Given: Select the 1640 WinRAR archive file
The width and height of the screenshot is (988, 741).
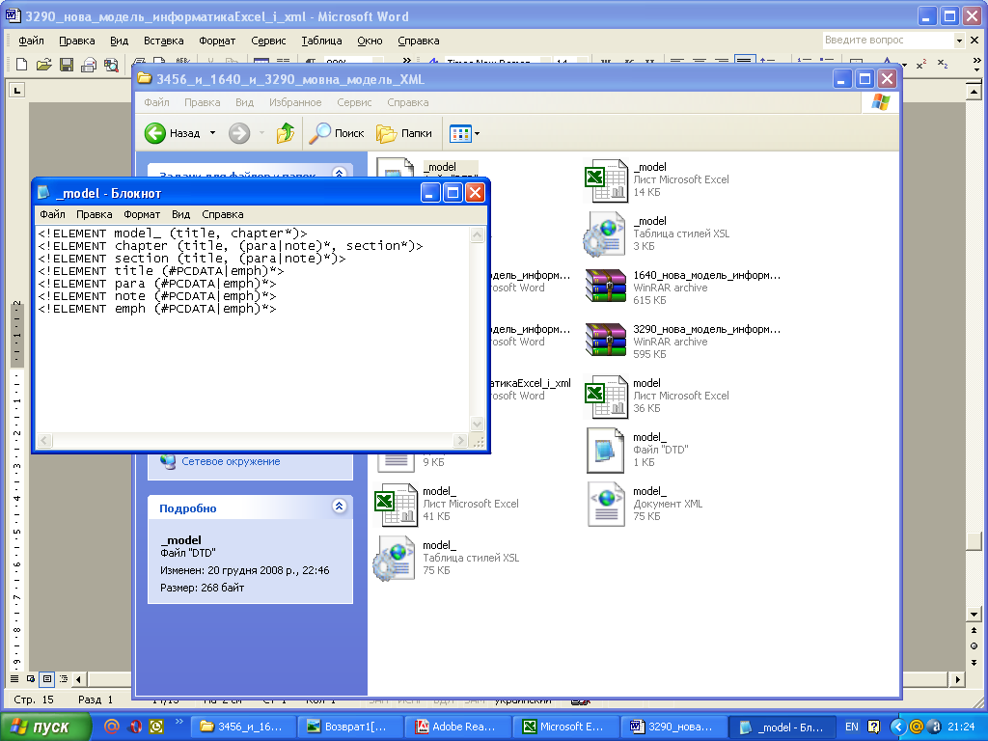Looking at the screenshot, I should (x=607, y=288).
